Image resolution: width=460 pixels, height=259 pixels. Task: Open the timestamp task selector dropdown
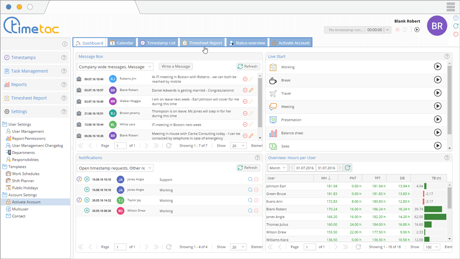pos(387,30)
